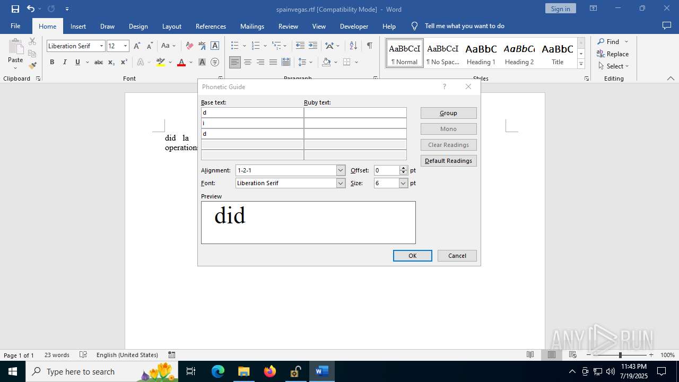The image size is (679, 382).
Task: Switch to the Review tab
Action: 288,26
